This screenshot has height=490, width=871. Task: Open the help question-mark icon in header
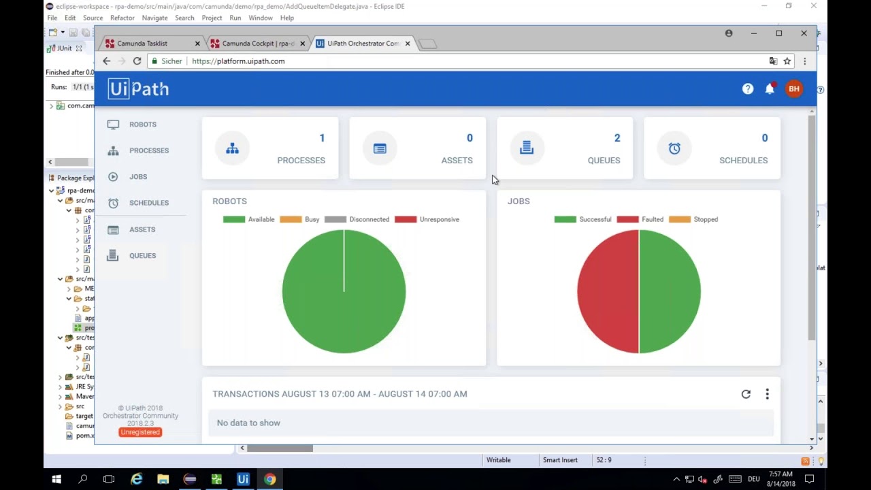(748, 88)
